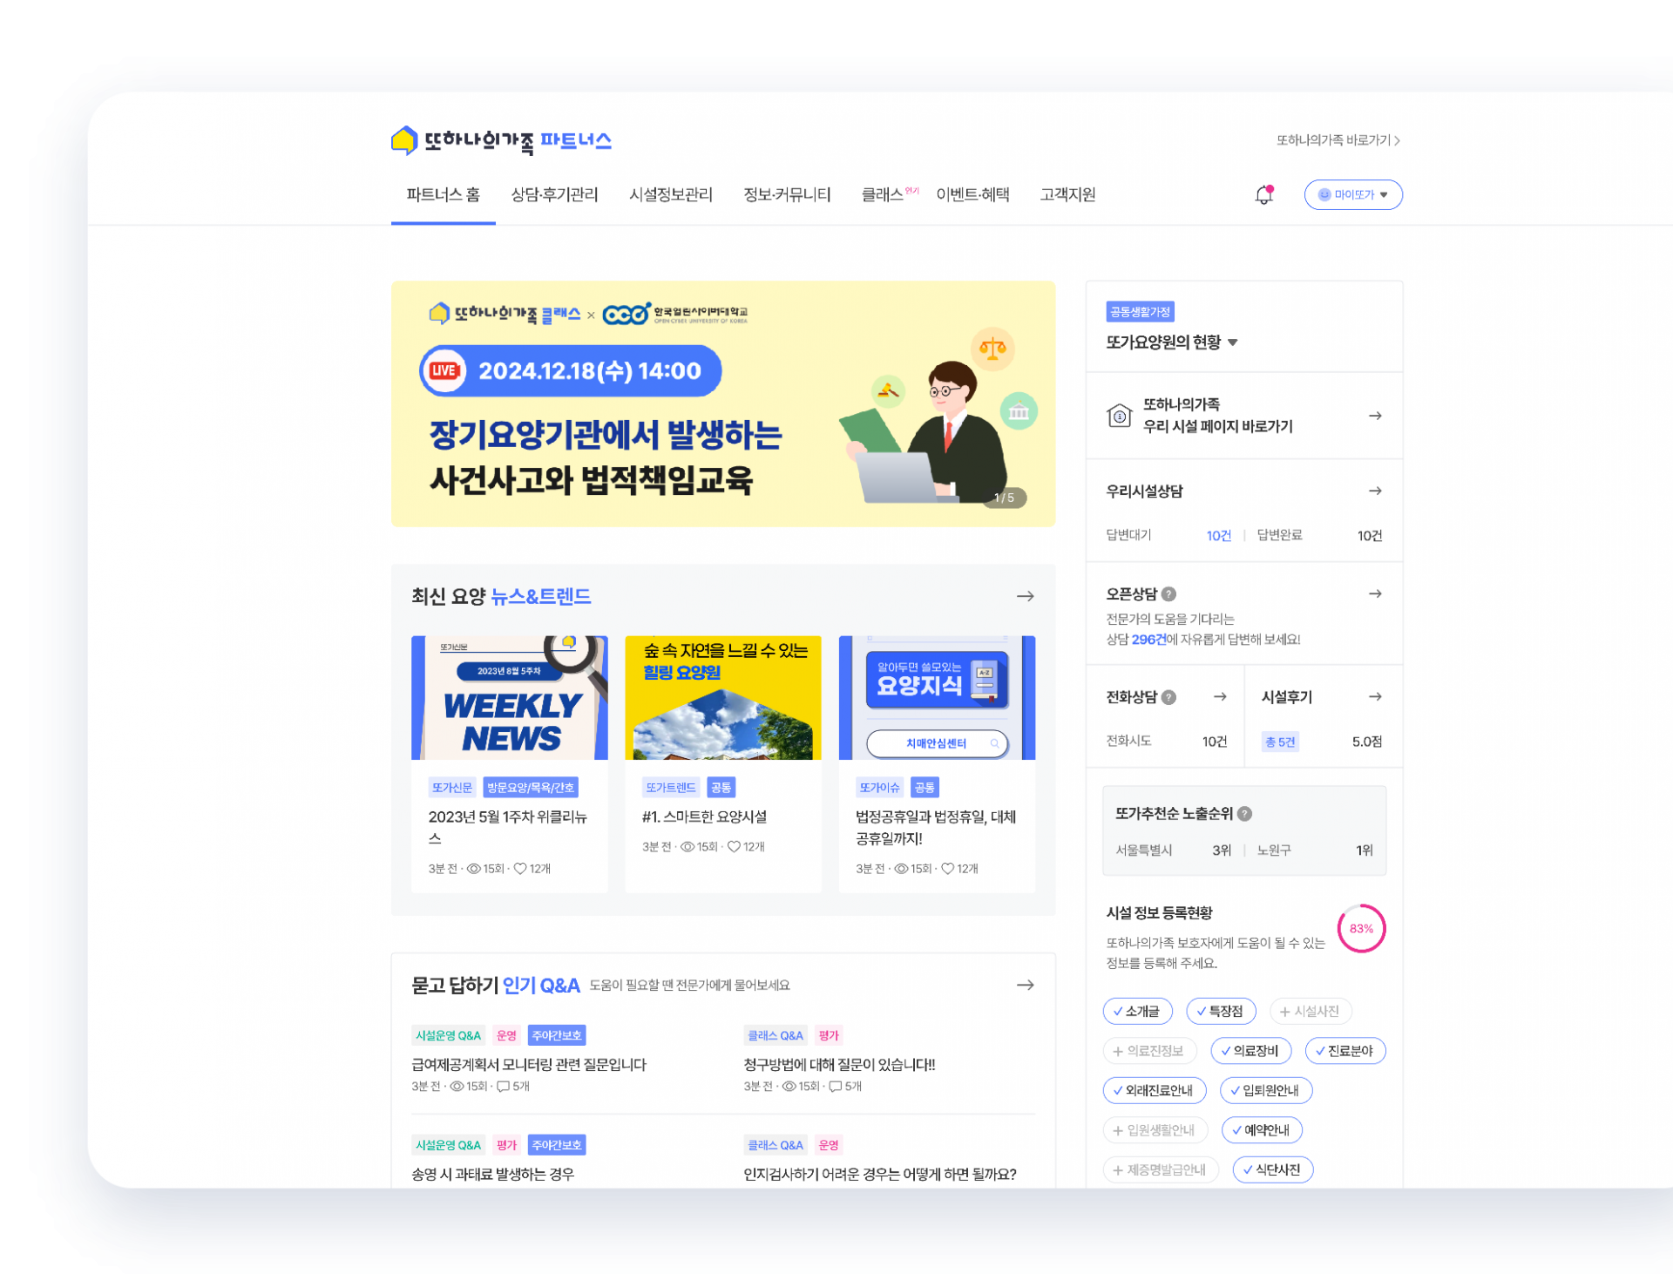Open the 인기 Q&A section arrow

pos(1025,985)
